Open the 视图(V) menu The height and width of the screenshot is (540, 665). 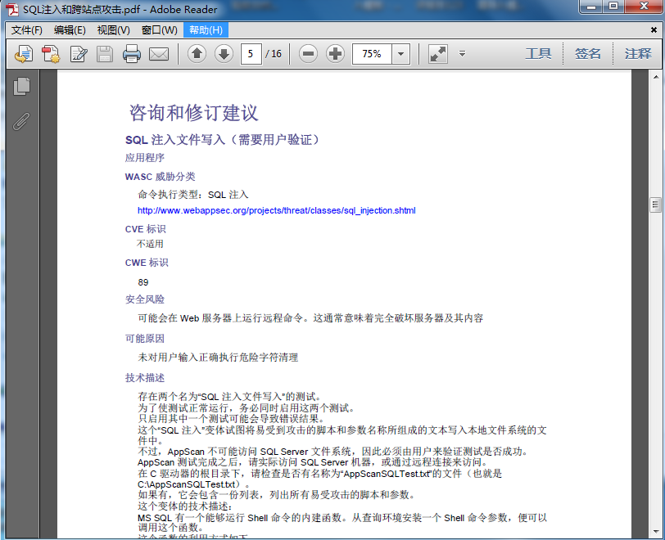(x=113, y=30)
